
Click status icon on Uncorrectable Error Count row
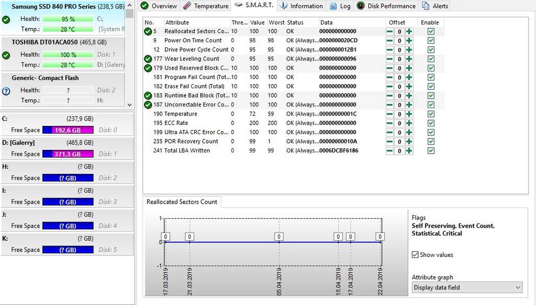click(x=148, y=104)
